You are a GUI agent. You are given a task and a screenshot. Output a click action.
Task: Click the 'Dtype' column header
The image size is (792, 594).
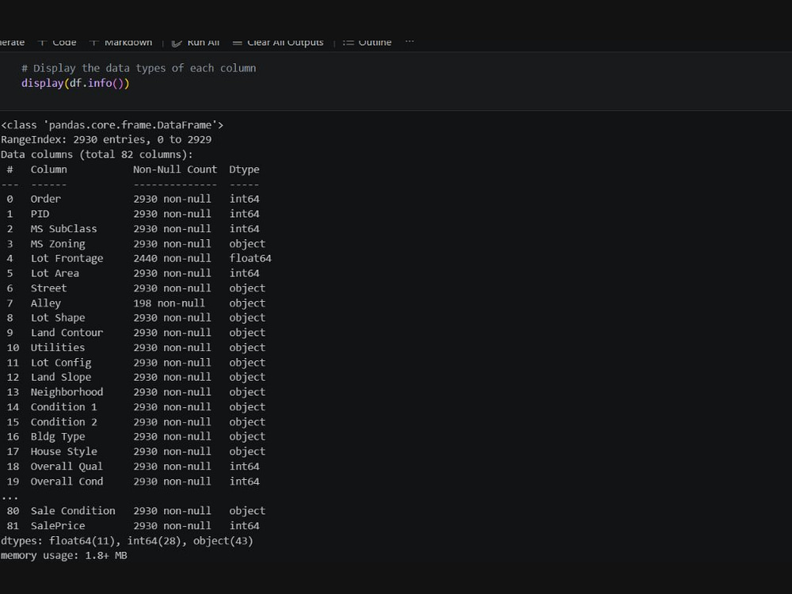(244, 169)
